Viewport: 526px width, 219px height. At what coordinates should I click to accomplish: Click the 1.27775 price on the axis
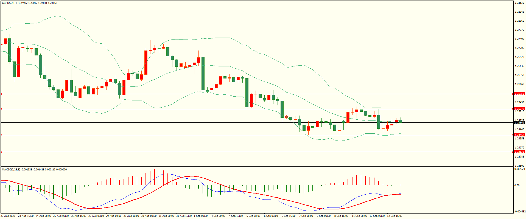[519, 30]
